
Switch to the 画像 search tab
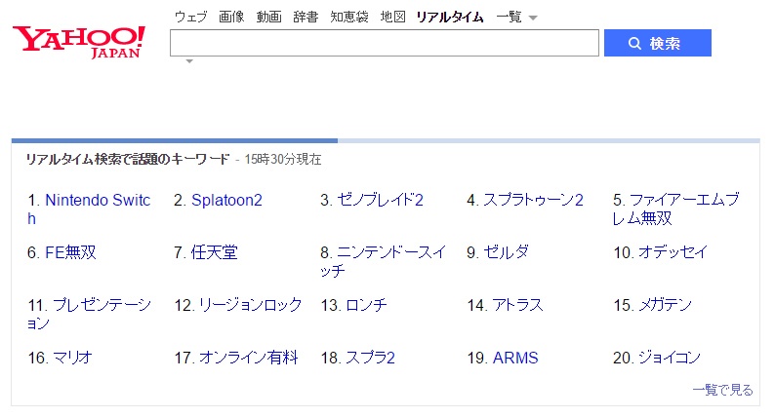tap(231, 17)
